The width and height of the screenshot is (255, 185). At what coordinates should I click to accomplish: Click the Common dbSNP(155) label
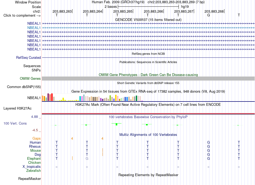click(24, 87)
